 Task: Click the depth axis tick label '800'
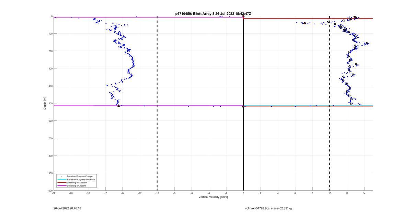pyautogui.click(x=50, y=156)
